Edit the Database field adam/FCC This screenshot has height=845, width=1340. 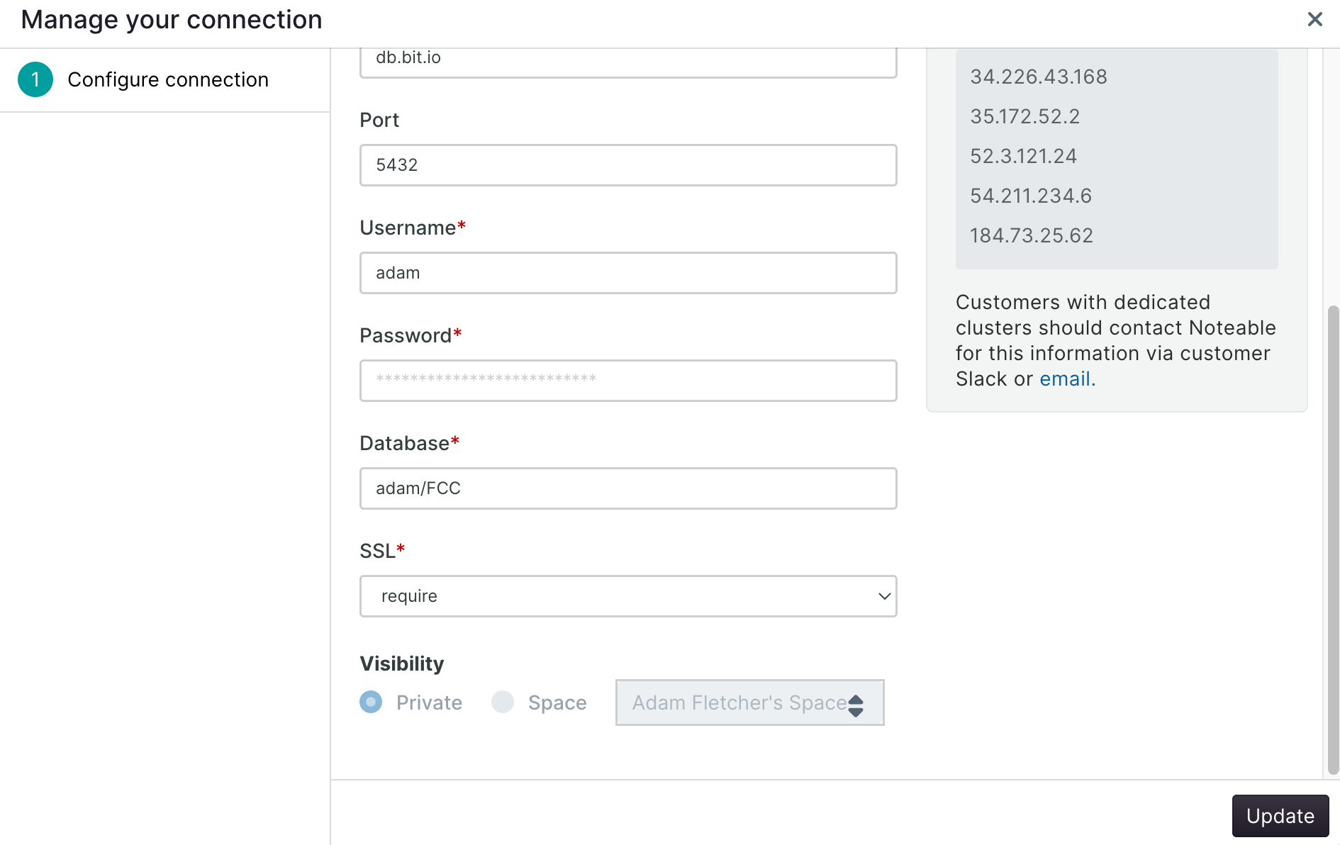627,488
